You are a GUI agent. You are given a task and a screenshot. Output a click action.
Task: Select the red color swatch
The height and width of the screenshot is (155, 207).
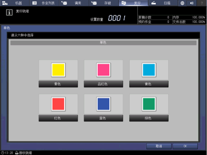(x=58, y=104)
